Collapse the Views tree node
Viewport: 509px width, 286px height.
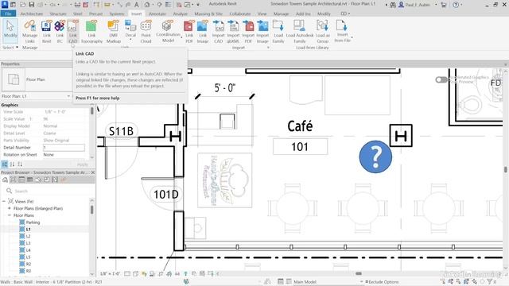point(4,201)
